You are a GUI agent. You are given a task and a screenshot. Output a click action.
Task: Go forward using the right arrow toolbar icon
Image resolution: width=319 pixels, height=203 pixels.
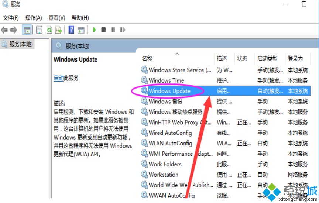14,30
